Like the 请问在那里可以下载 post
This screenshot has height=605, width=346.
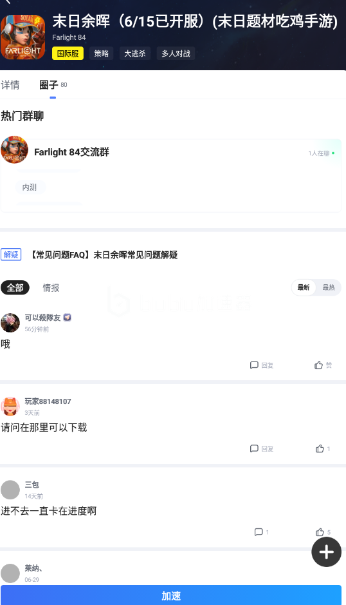point(322,448)
